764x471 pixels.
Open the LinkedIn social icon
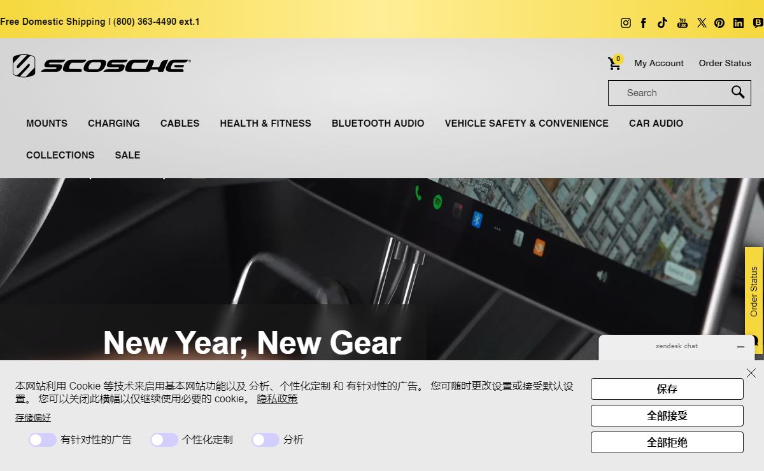pos(739,23)
